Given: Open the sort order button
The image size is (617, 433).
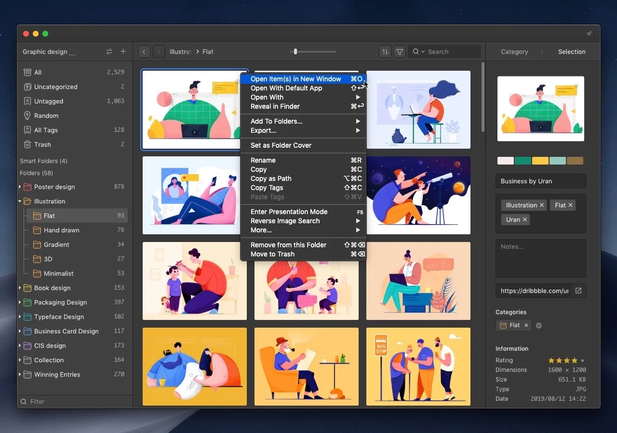Looking at the screenshot, I should 385,51.
